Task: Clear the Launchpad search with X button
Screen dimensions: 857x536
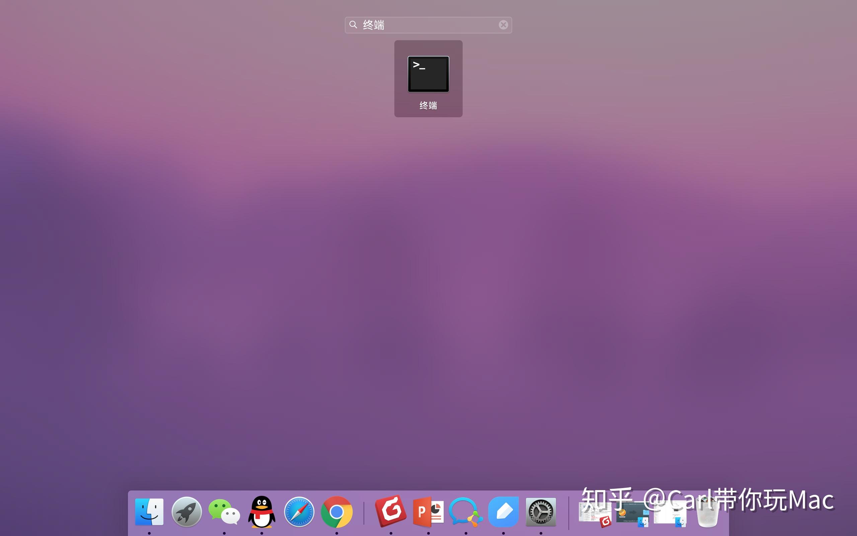Action: click(x=503, y=25)
